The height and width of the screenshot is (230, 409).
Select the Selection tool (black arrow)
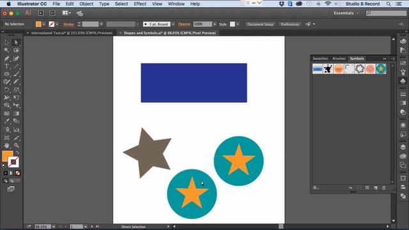[6, 42]
